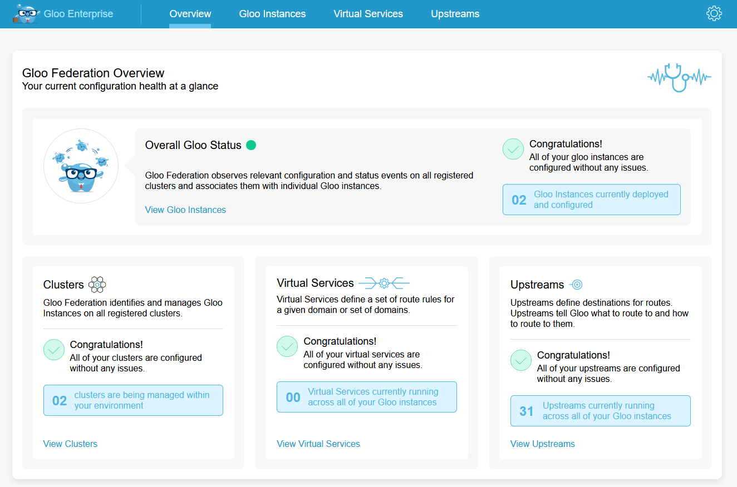Click 'All of your clusters are configured' text

[x=136, y=363]
